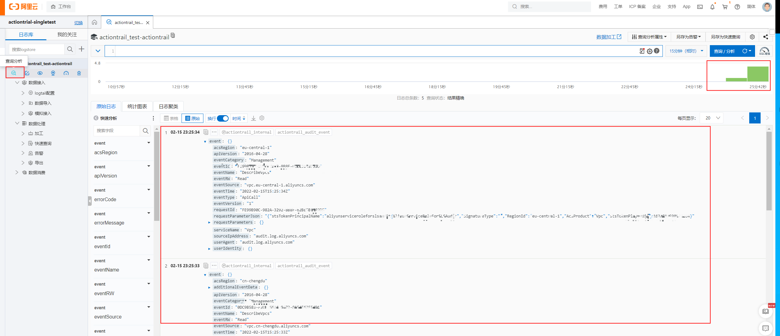Screen dimensions: 780x336
Task: Search fields with magnifier in quick analysis
Action: point(146,131)
